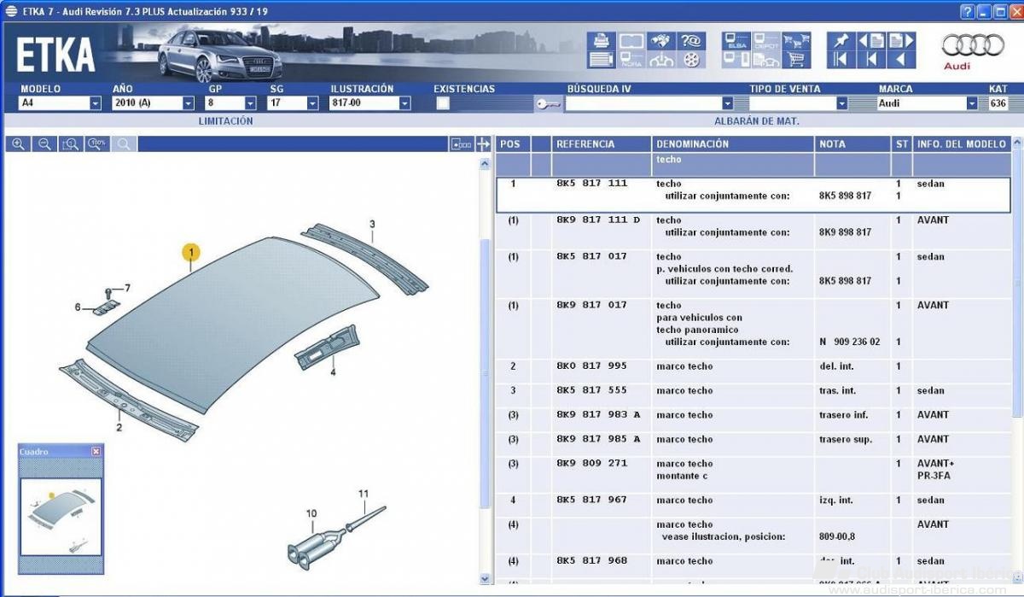The height and width of the screenshot is (597, 1024).
Task: Jump to first with the double-bar arrow
Action: 841,60
